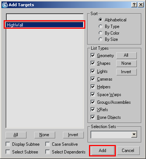
Task: Click None button below the object list
Action: (44, 135)
